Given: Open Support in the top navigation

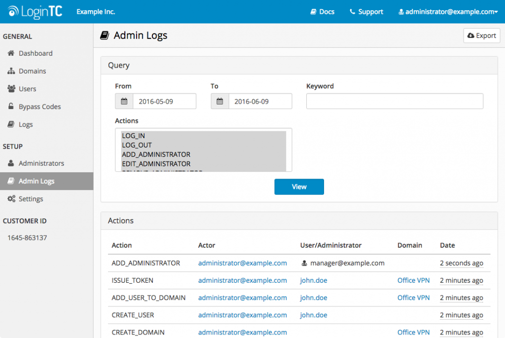Looking at the screenshot, I should pos(366,12).
